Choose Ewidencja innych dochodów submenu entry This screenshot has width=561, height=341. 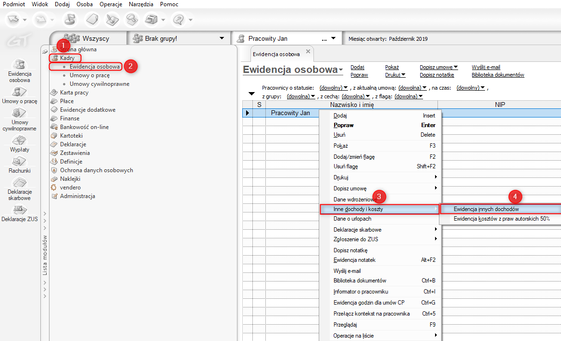(x=500, y=209)
